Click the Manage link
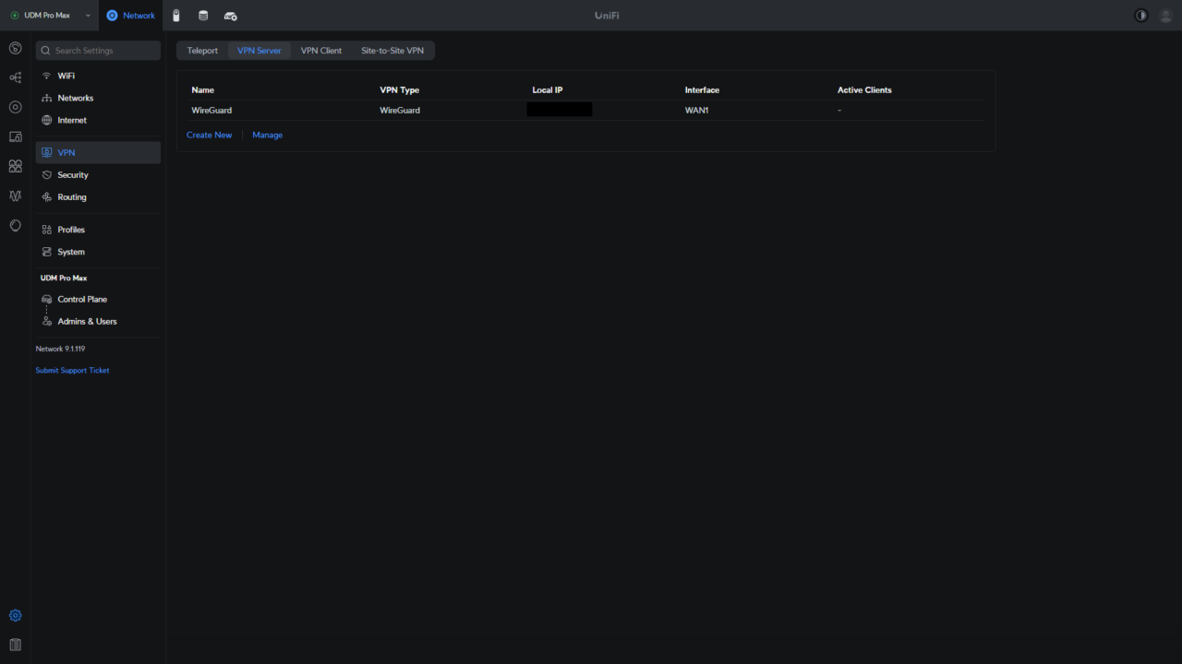1182x664 pixels. (x=268, y=135)
